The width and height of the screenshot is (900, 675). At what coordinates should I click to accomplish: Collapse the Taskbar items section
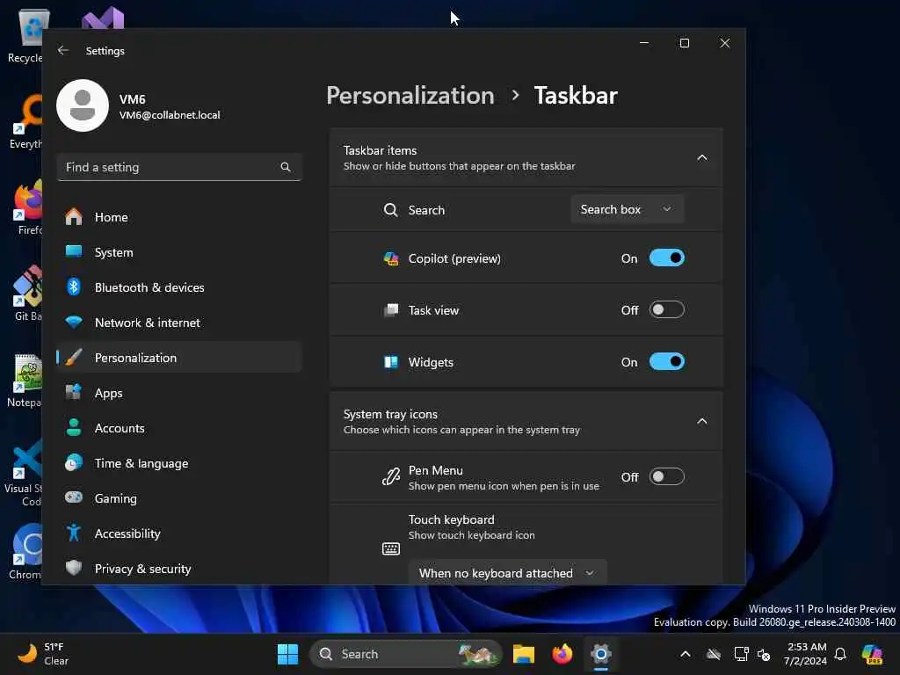[x=702, y=158]
